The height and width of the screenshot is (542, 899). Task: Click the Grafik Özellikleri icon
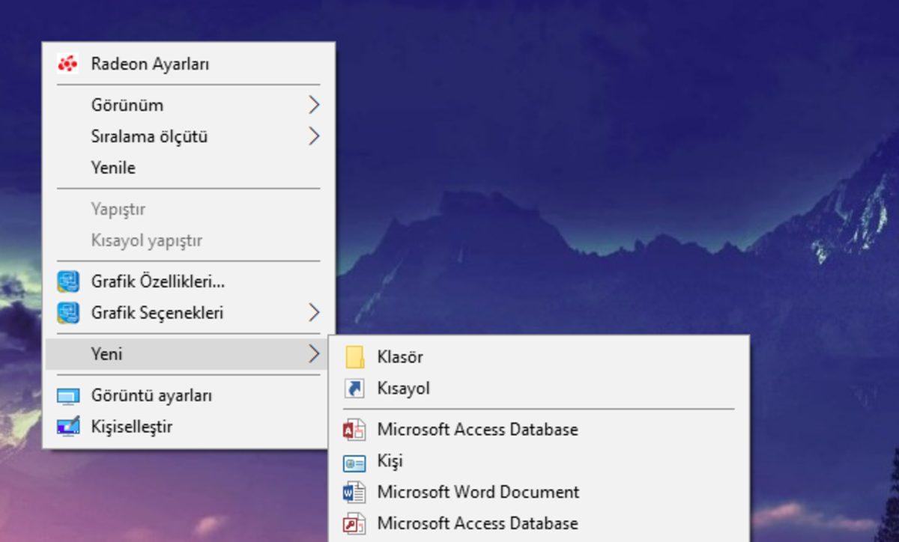tap(68, 281)
